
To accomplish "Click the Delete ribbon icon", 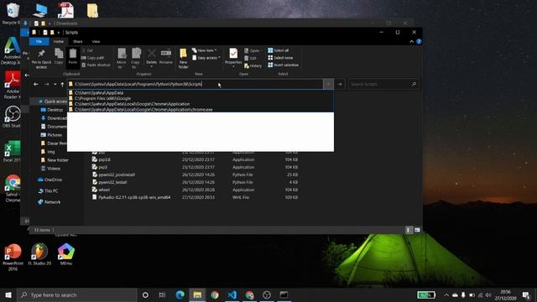I will pos(151,57).
